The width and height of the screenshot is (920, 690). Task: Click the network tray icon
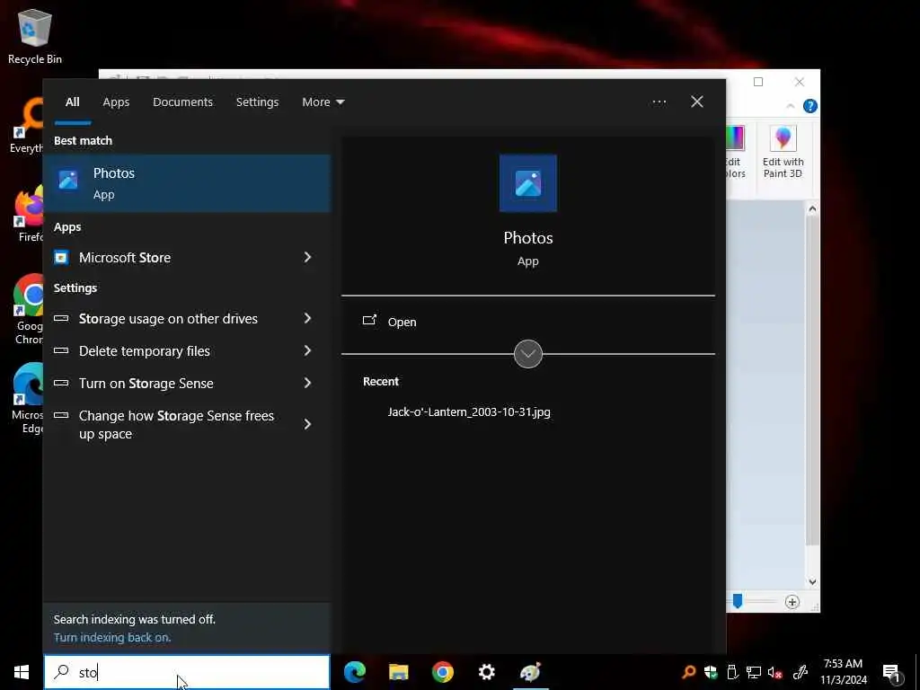pyautogui.click(x=754, y=672)
